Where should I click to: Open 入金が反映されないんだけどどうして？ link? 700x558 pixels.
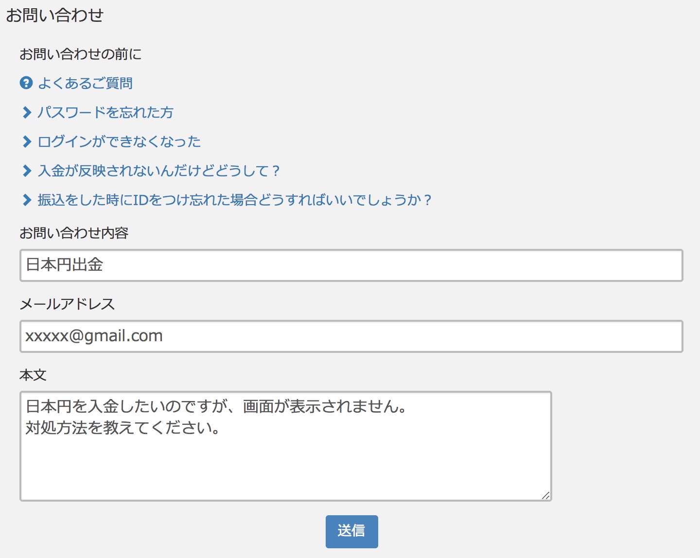tap(159, 171)
